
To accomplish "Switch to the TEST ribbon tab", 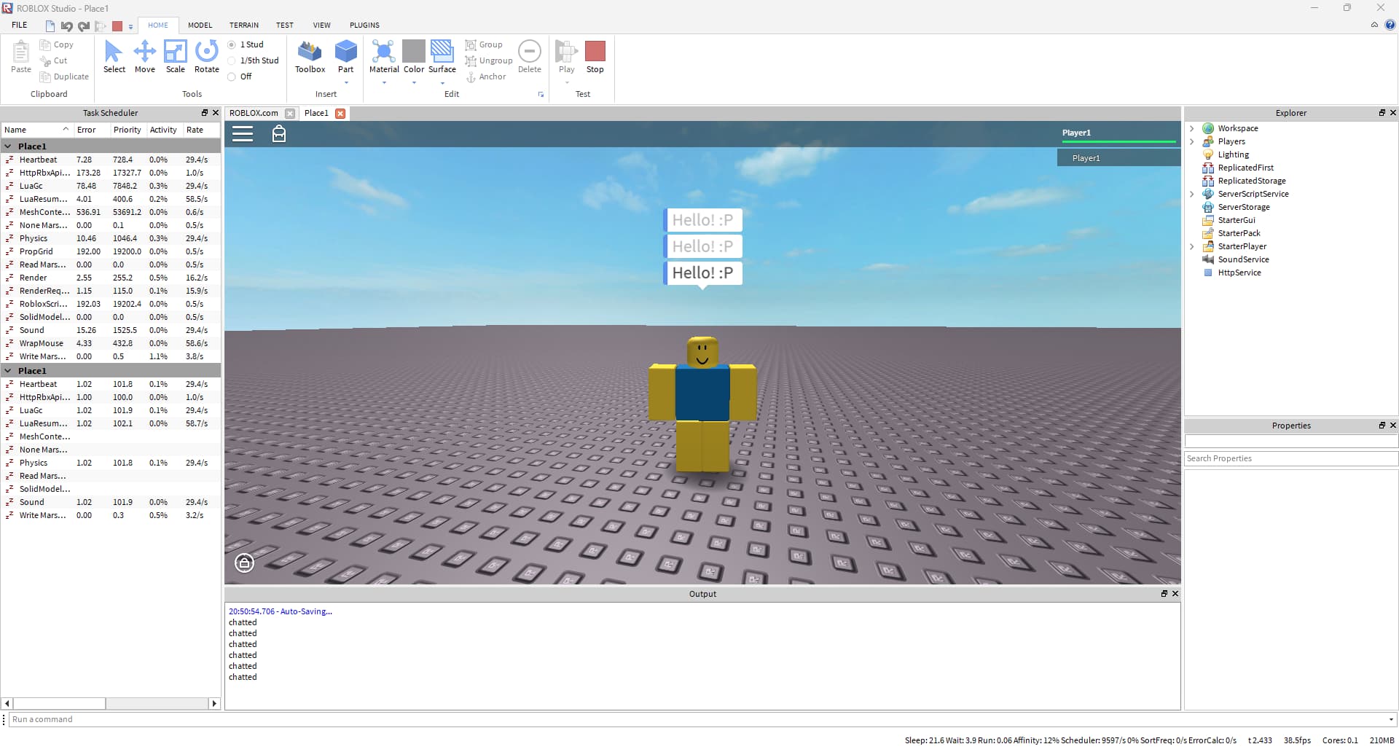I will tap(285, 25).
